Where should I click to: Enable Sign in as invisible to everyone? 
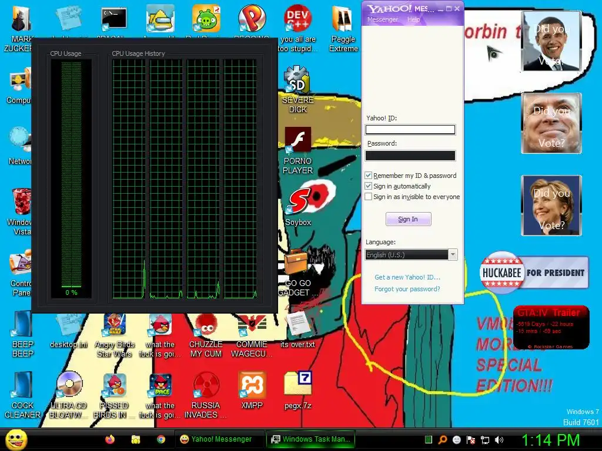coord(368,197)
